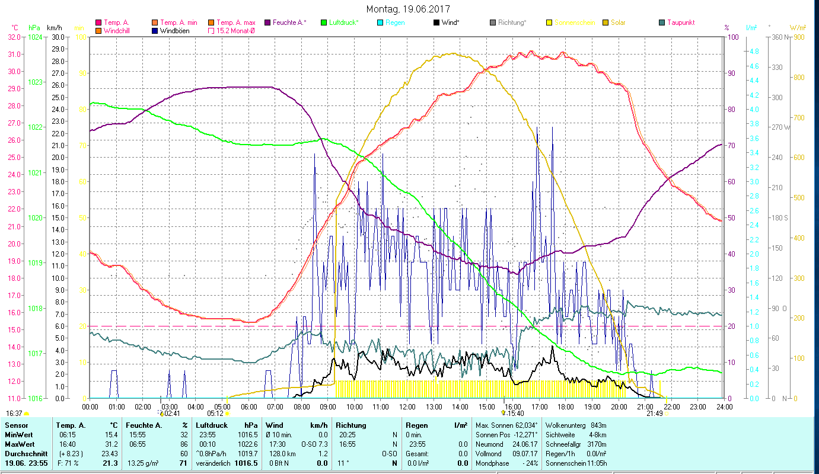Click the 'MinWert' row label
Viewport: 819px width, 474px height.
(18, 435)
